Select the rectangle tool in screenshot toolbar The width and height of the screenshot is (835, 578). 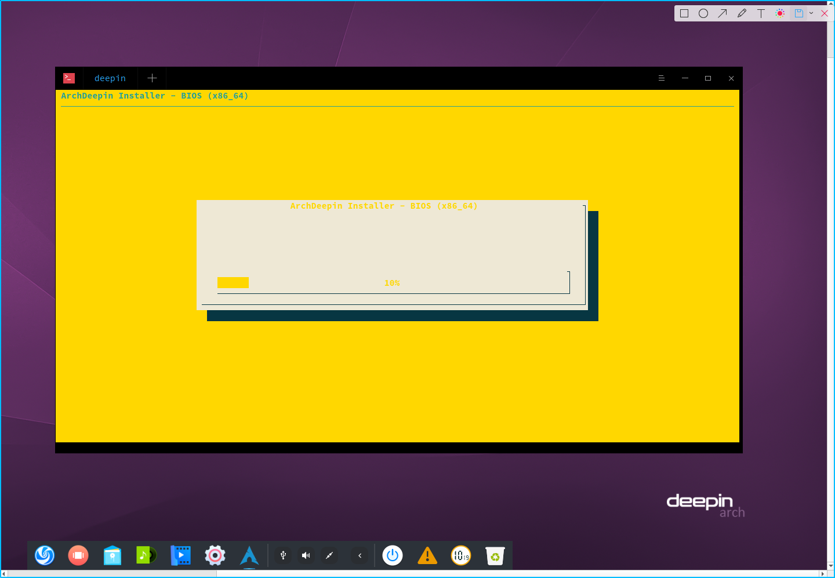point(684,13)
